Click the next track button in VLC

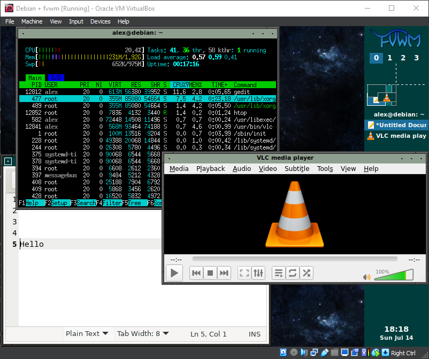point(224,274)
